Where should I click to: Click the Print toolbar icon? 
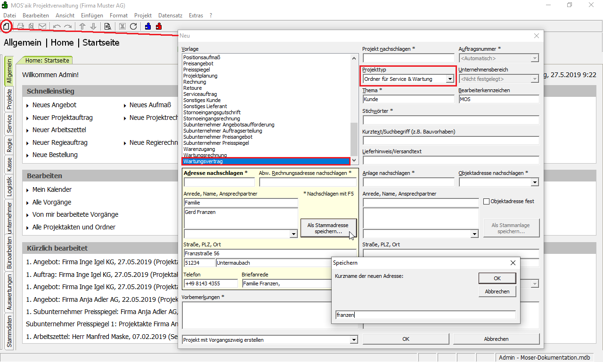tap(21, 26)
